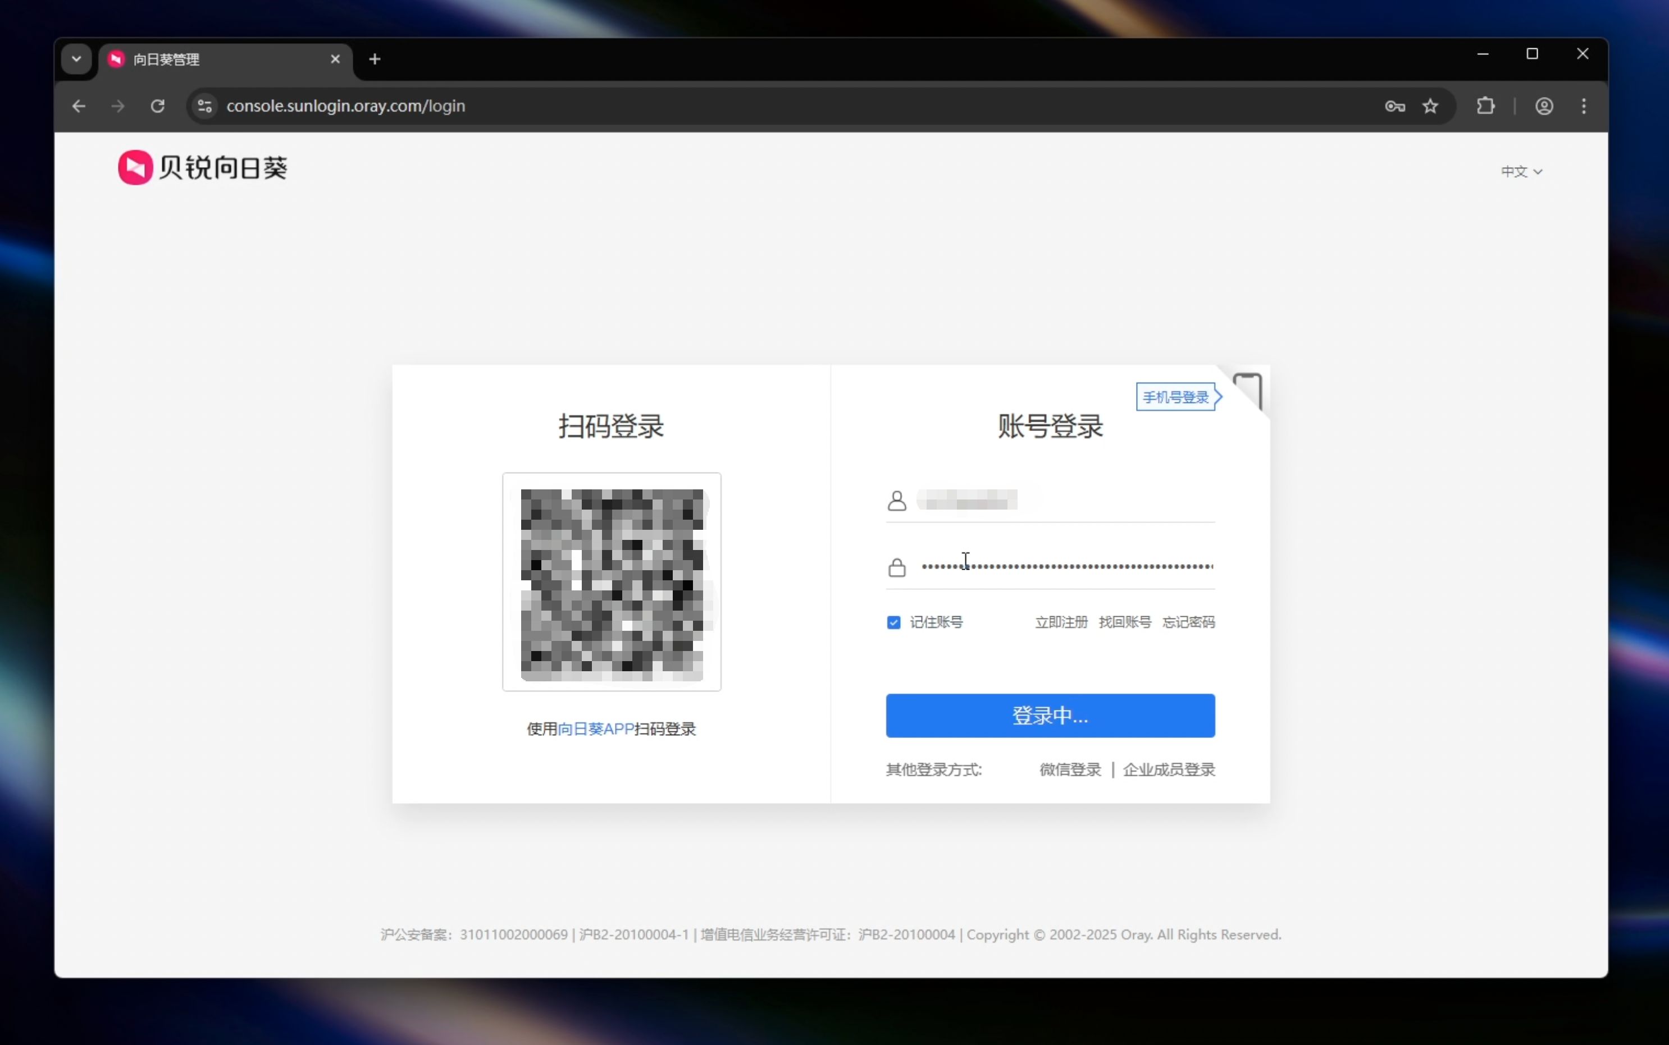Open the Chrome profile icon
Viewport: 1669px width, 1045px height.
tap(1544, 106)
